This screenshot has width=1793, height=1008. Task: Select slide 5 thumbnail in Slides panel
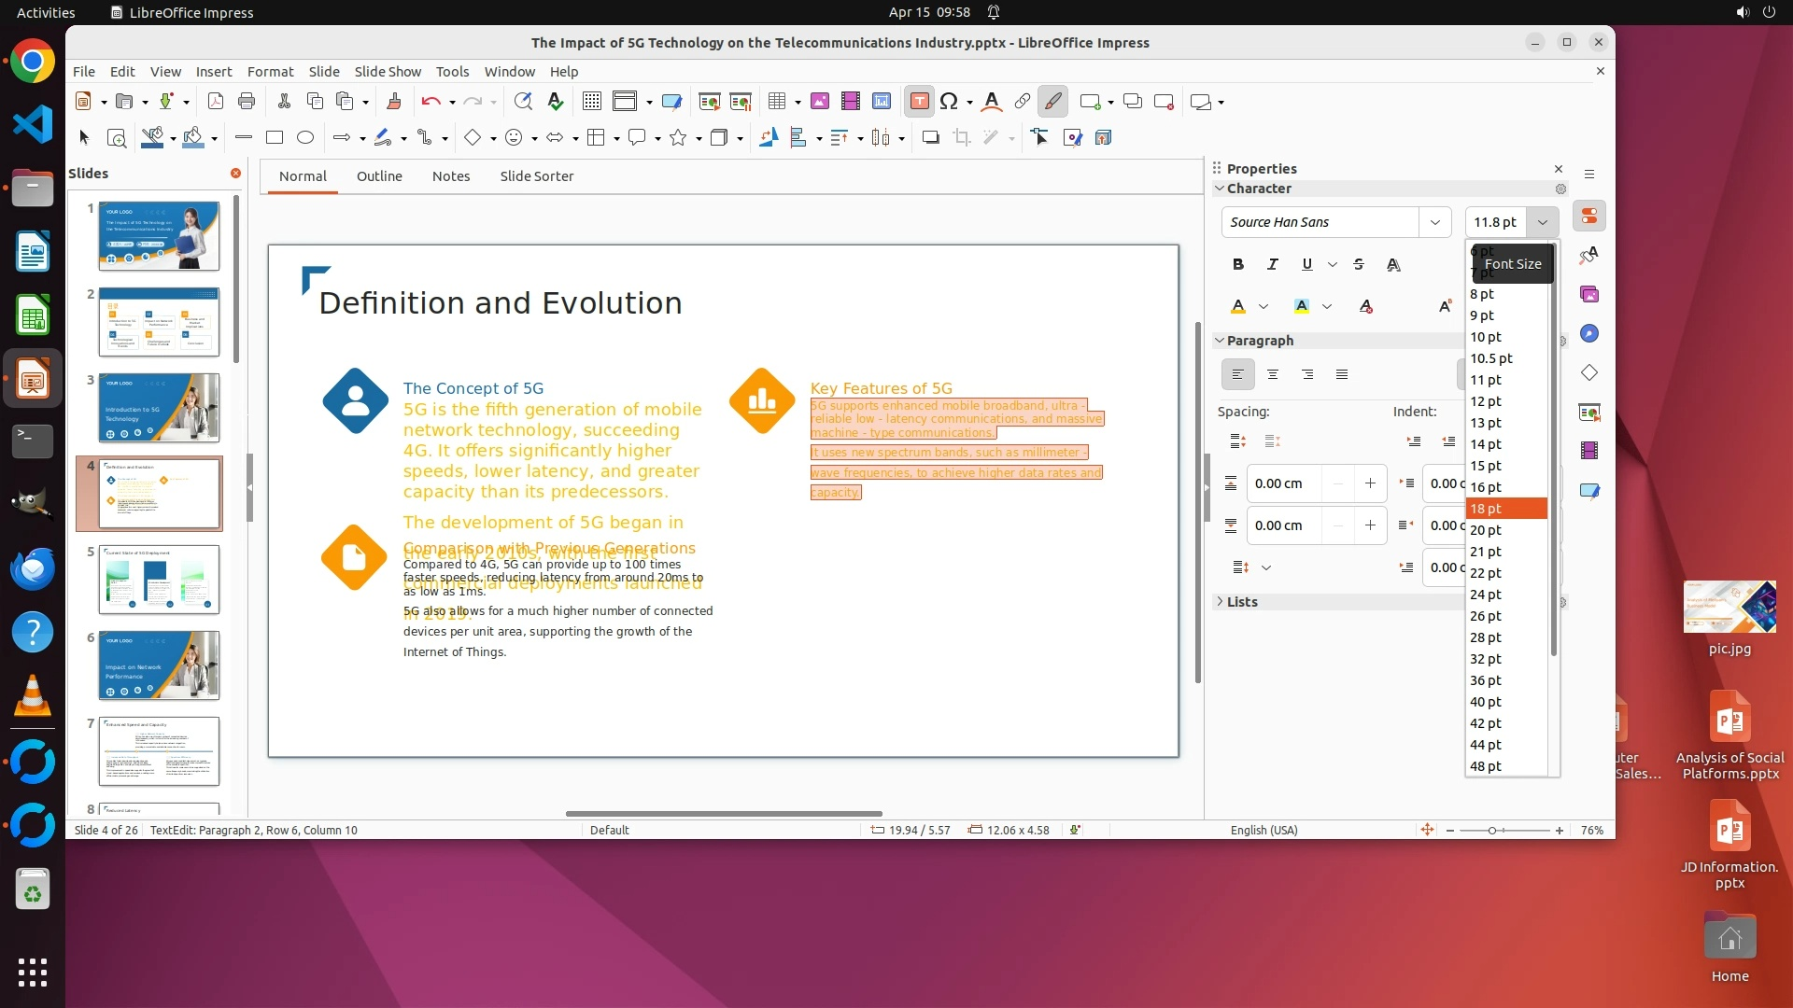[x=159, y=580]
